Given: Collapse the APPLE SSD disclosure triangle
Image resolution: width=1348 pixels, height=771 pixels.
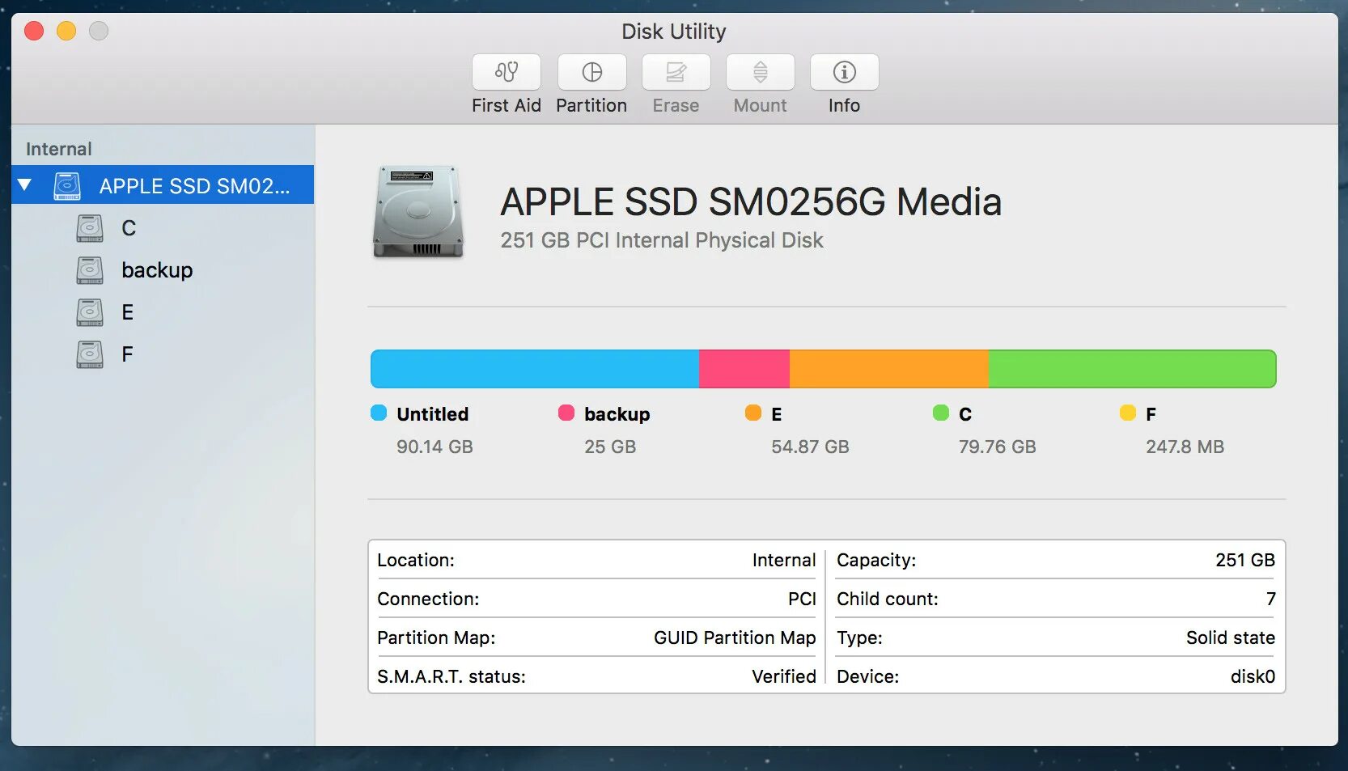Looking at the screenshot, I should pos(25,185).
